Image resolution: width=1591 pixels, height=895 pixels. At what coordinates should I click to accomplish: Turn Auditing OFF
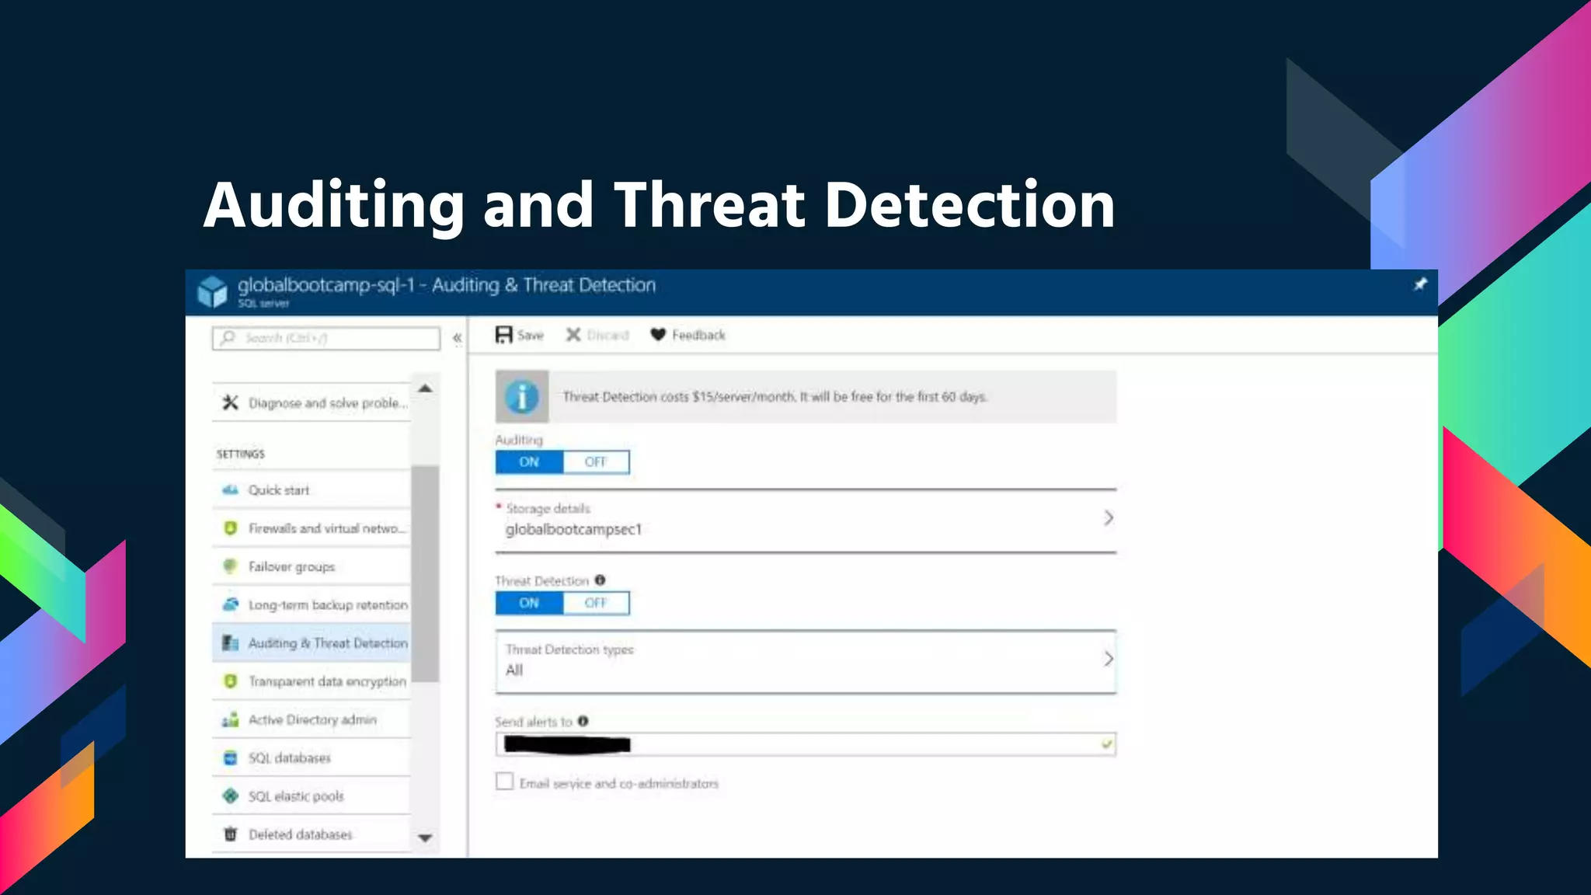[x=596, y=462]
